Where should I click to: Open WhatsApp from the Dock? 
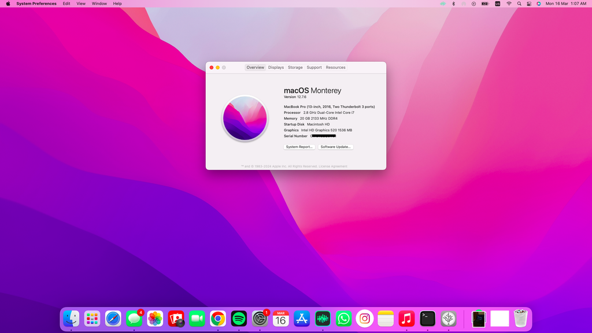[343, 319]
